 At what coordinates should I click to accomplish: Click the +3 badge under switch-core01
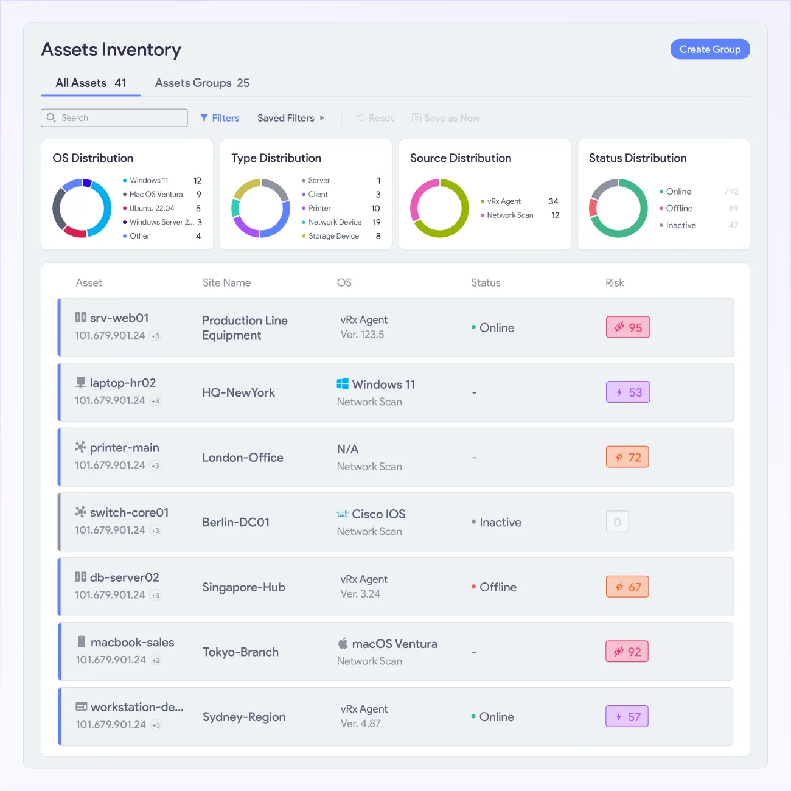(155, 531)
